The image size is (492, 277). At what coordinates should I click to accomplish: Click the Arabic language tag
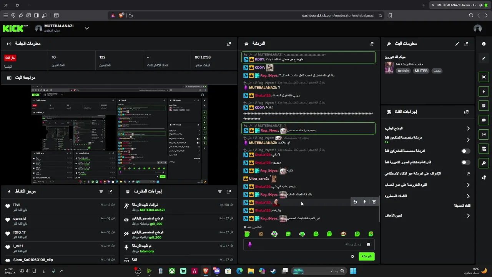tap(403, 71)
